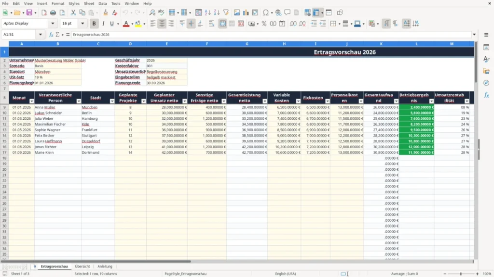Click the Insert Hyperlink icon

(278, 13)
